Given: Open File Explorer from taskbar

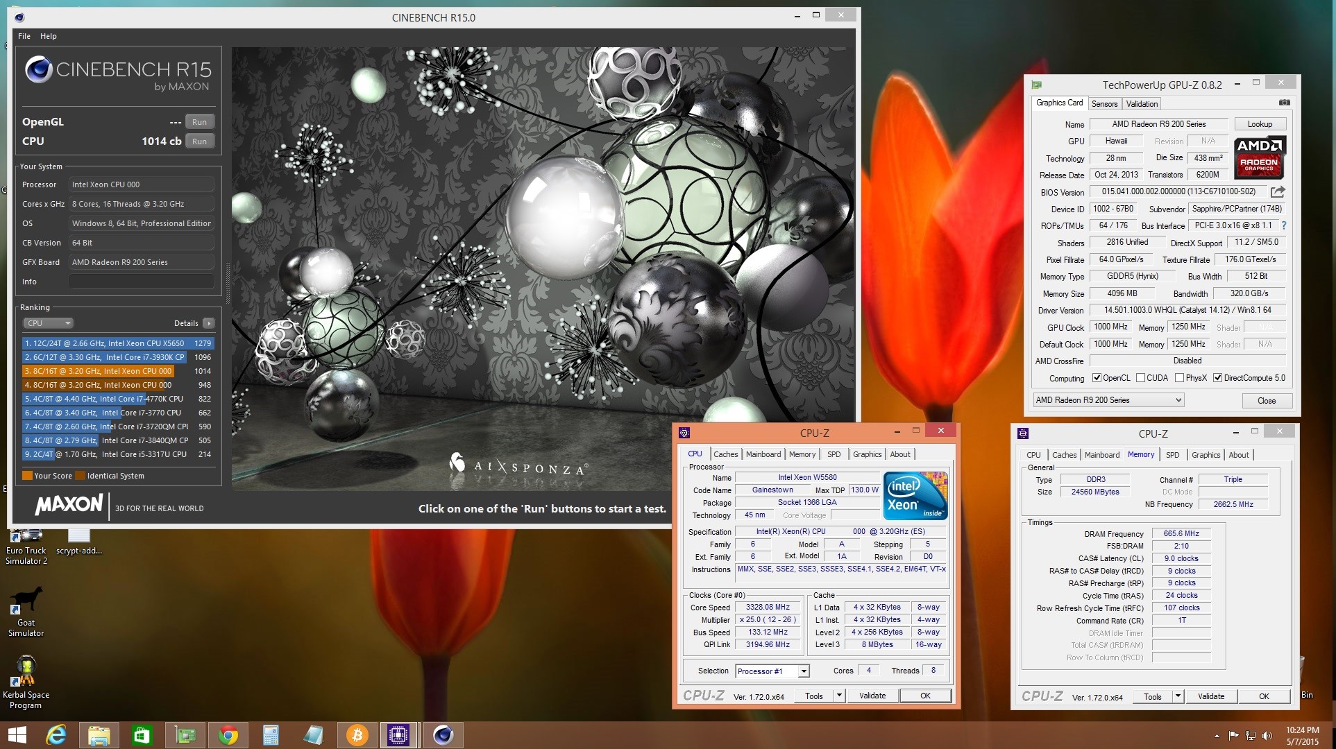Looking at the screenshot, I should 99,735.
